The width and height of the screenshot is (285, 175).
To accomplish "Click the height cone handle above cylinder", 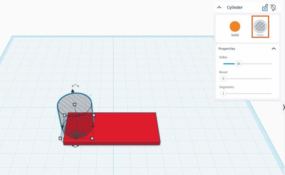I will coord(73,91).
